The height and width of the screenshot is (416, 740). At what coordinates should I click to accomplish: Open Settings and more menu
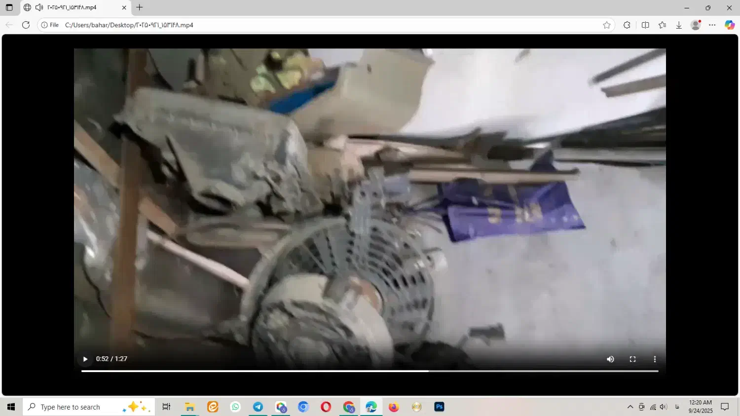pyautogui.click(x=712, y=25)
